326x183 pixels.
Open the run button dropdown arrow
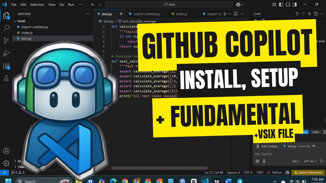tap(229, 14)
